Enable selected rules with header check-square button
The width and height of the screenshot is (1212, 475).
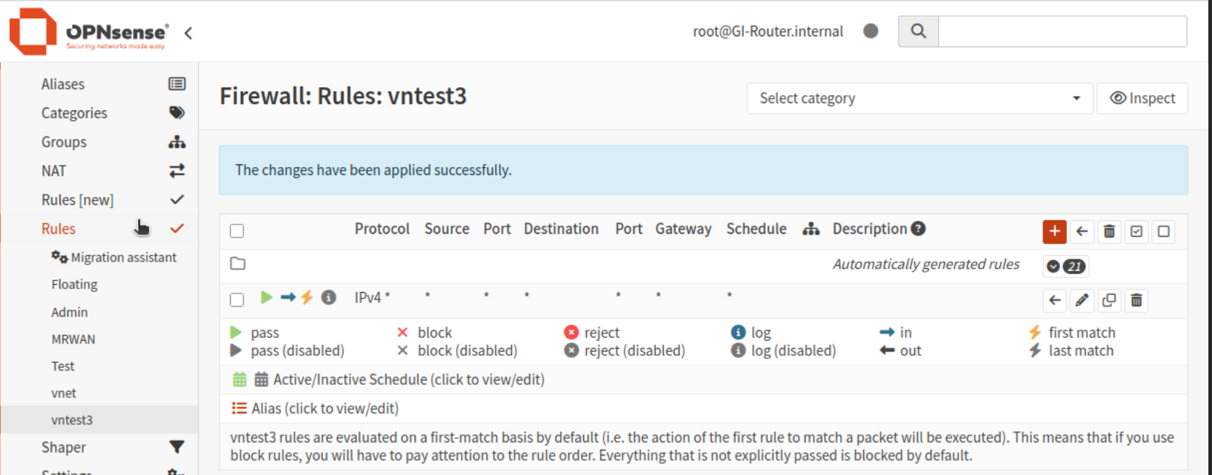click(1136, 232)
